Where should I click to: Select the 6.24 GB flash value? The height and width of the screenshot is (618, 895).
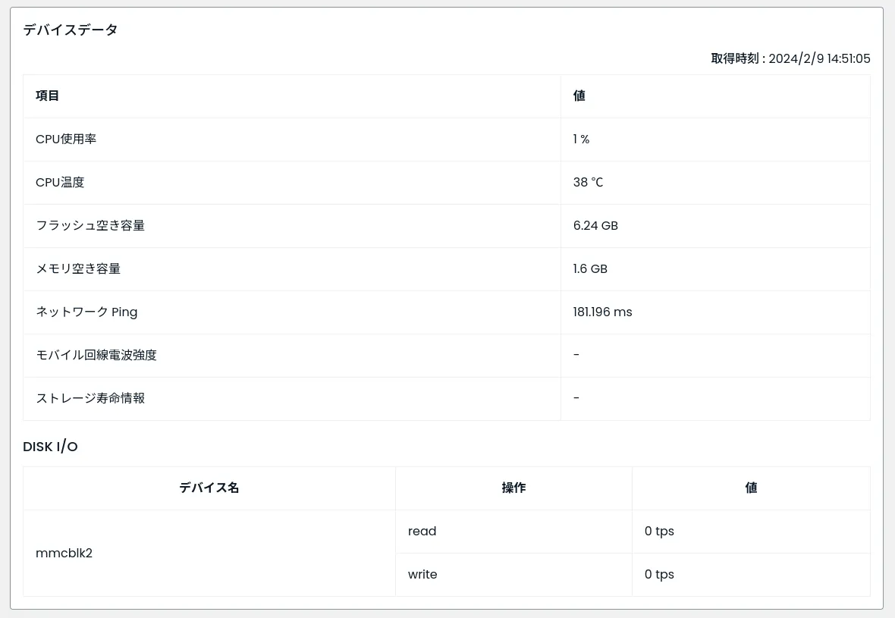pos(595,225)
